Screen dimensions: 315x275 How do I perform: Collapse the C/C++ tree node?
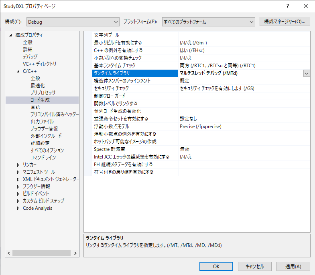point(18,71)
